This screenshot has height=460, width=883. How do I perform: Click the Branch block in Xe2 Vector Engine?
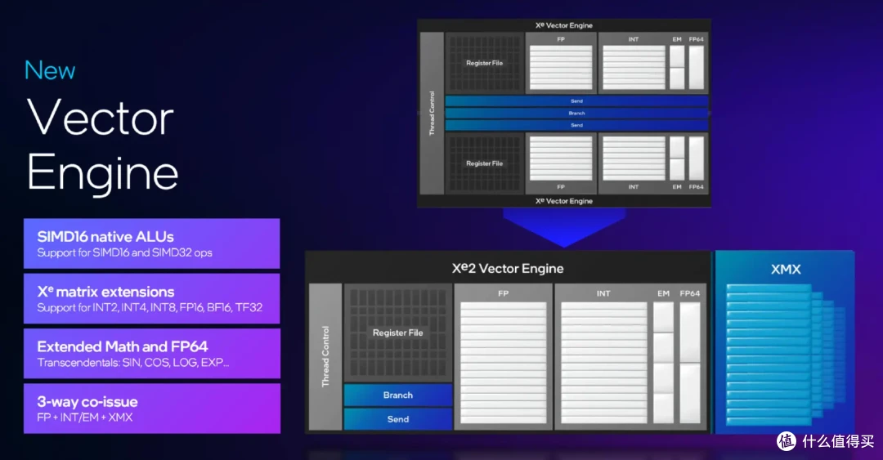[398, 395]
